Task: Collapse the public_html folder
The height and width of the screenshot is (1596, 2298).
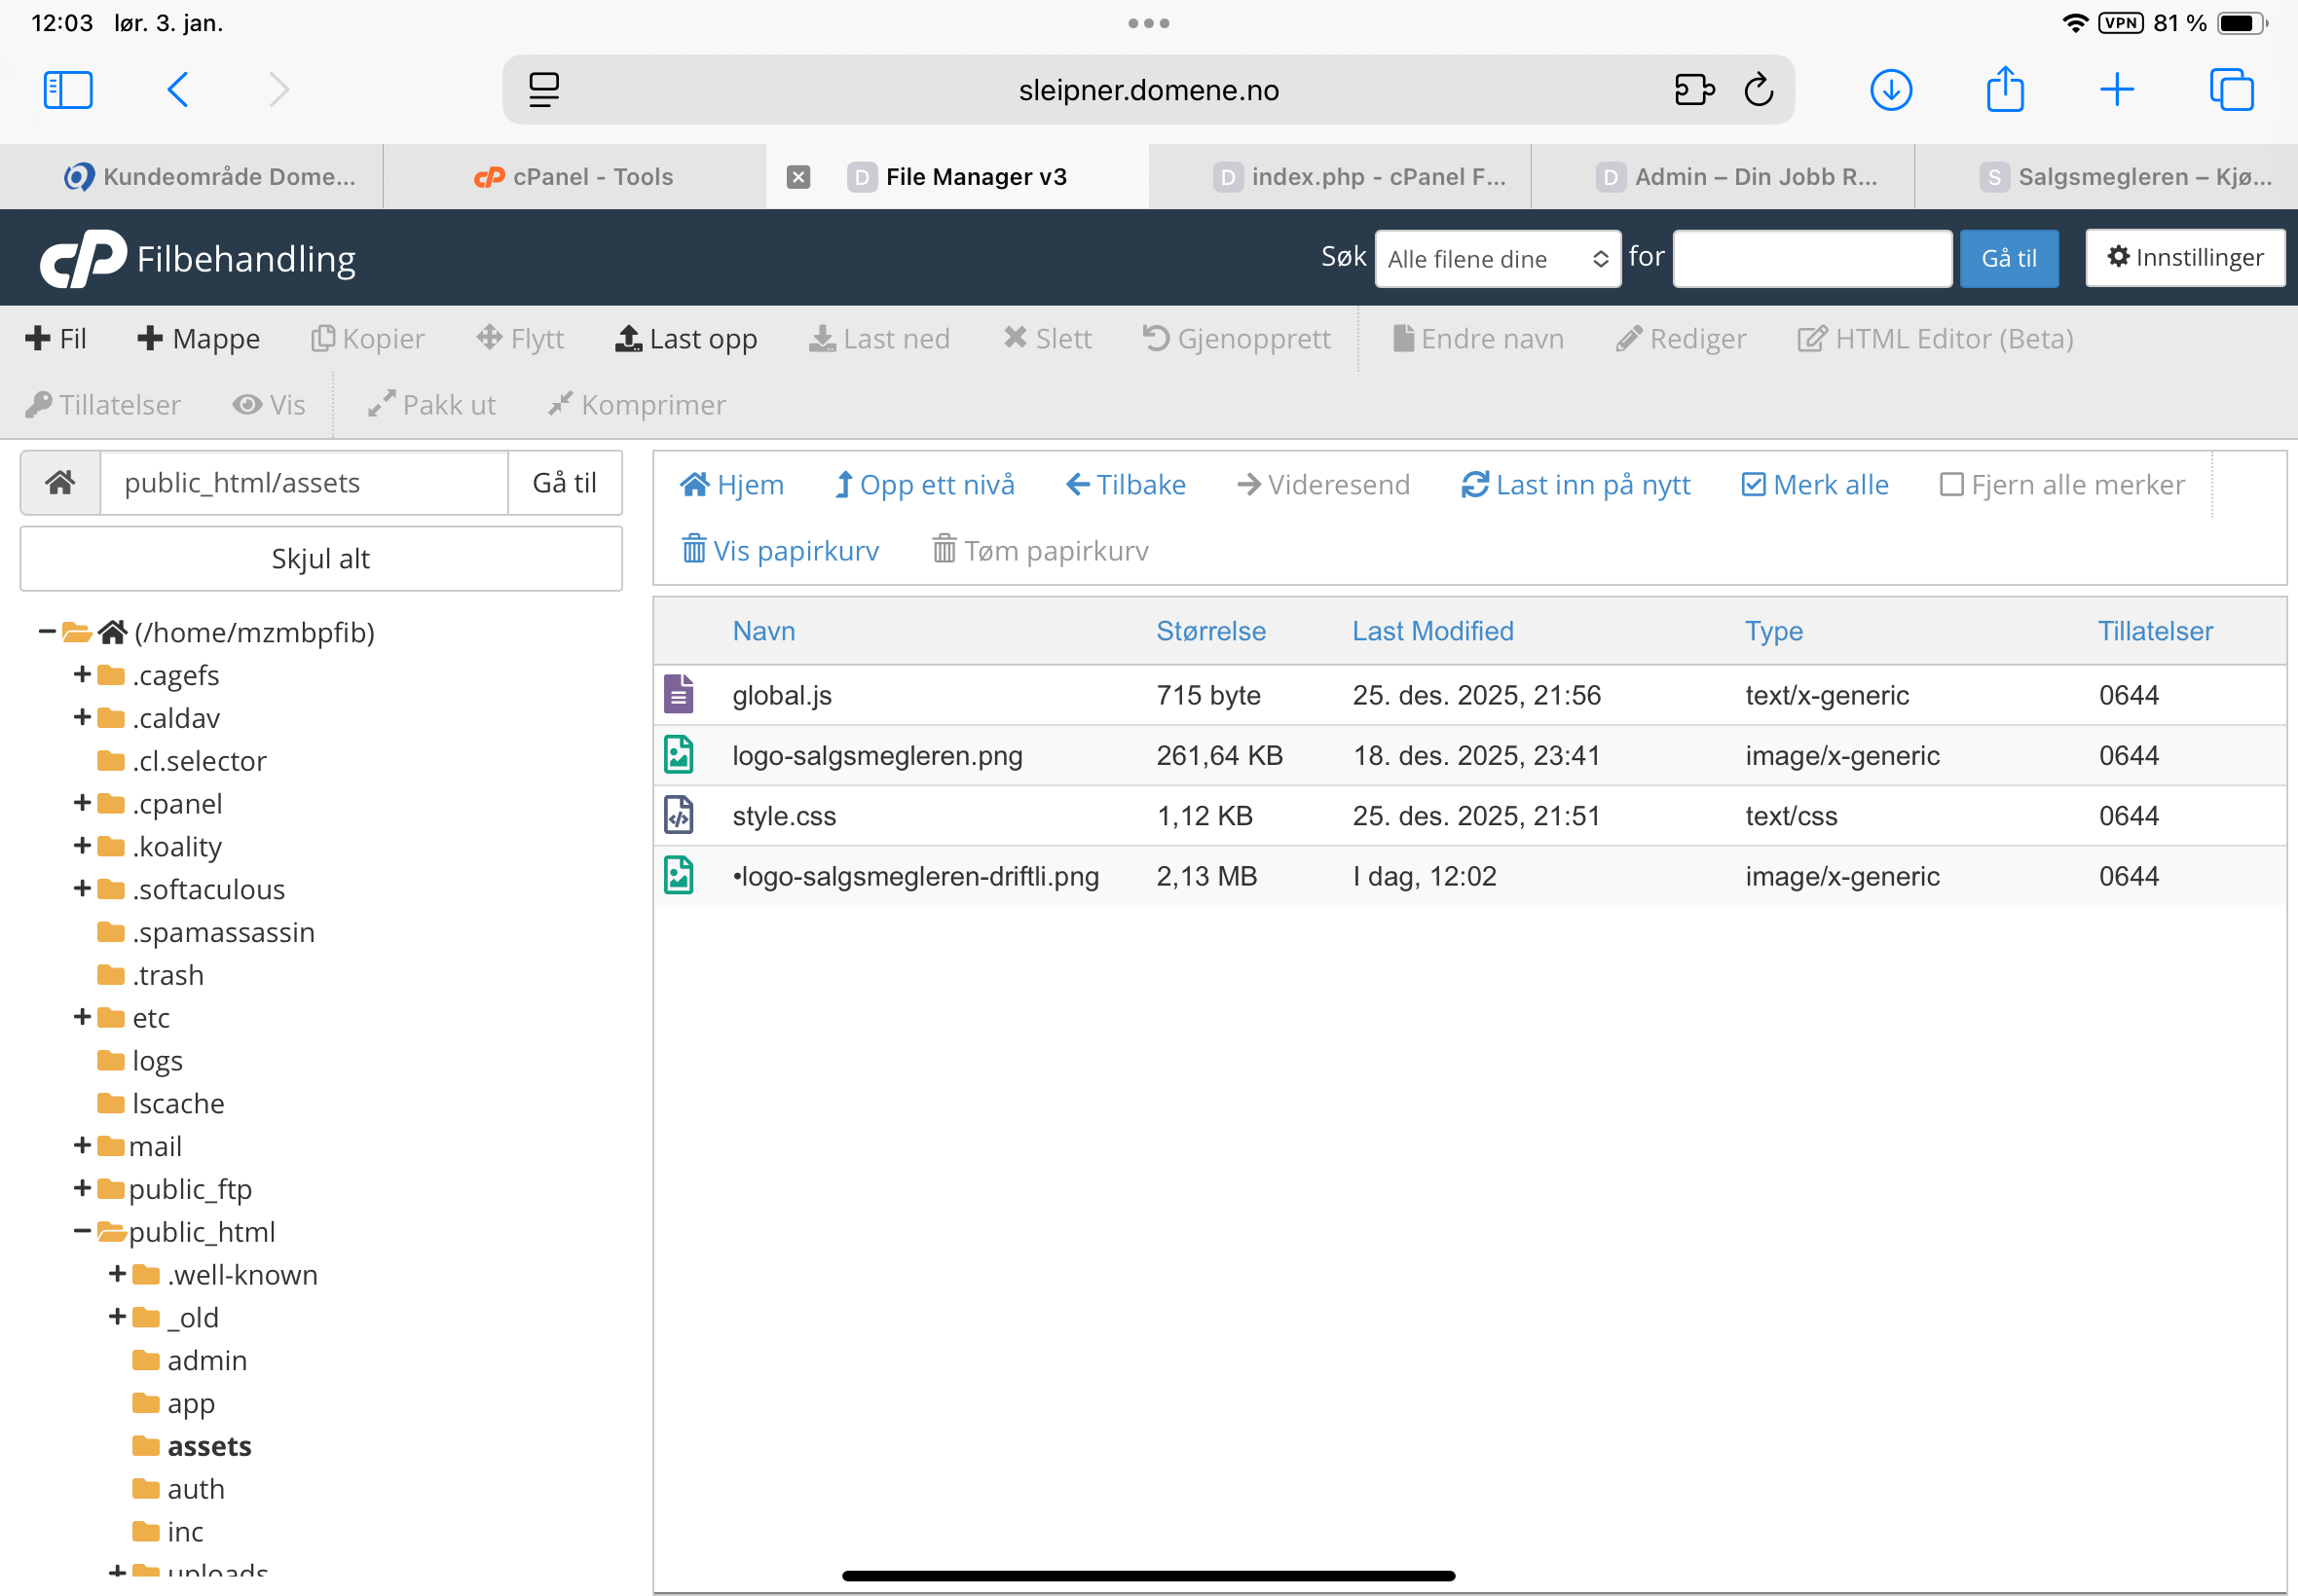Action: (x=82, y=1232)
